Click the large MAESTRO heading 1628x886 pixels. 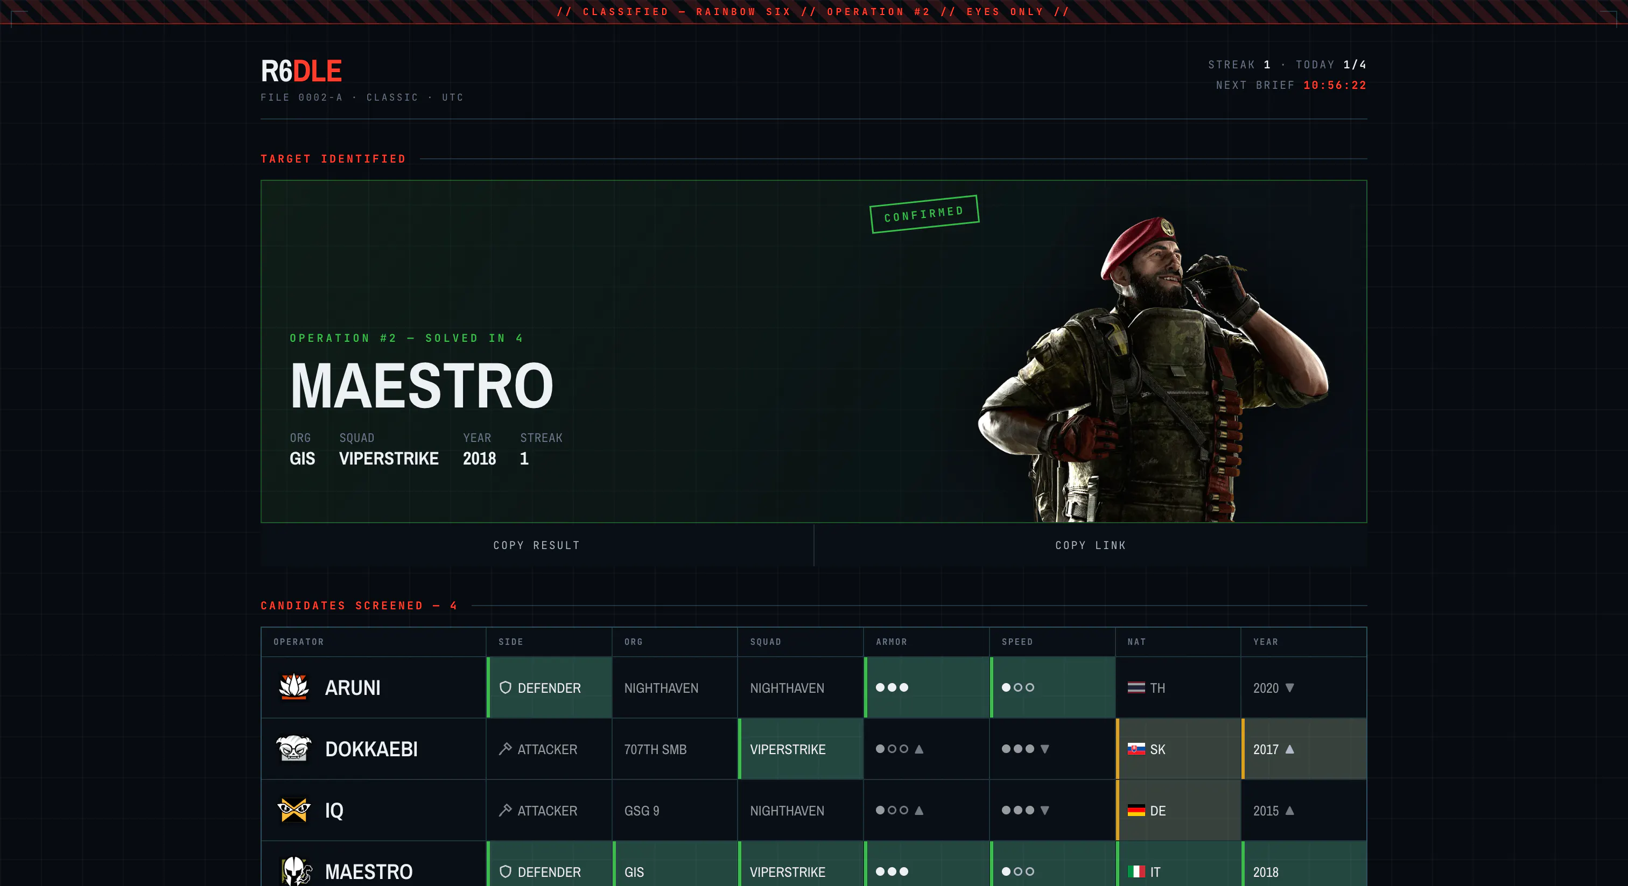(422, 385)
